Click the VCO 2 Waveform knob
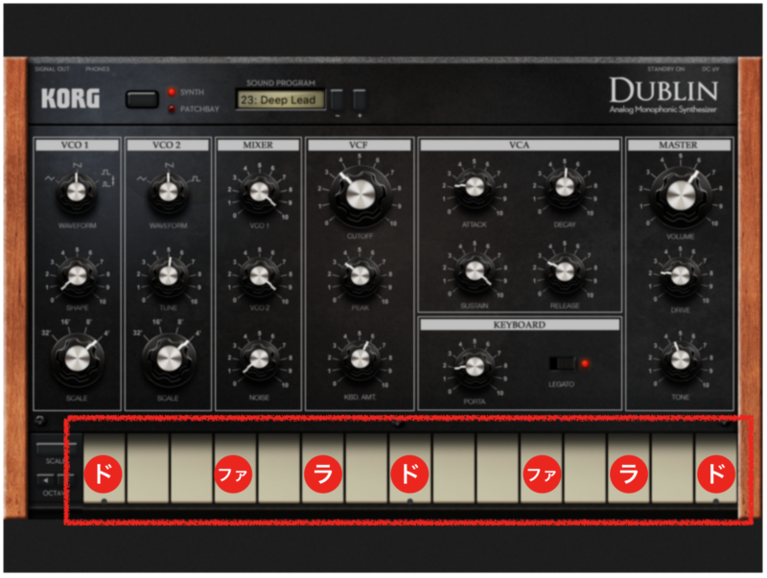 tap(168, 192)
